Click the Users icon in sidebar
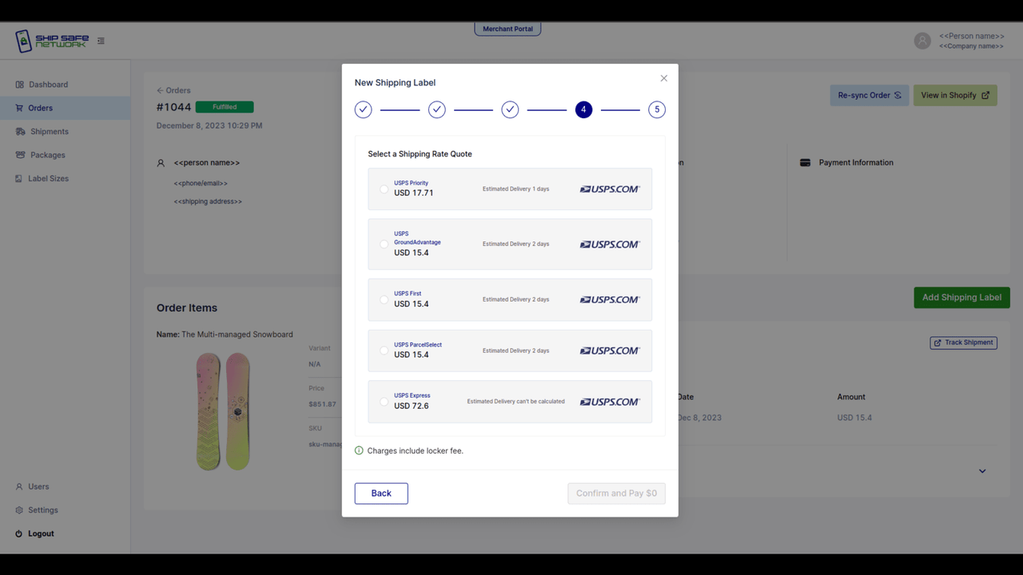 pos(19,486)
